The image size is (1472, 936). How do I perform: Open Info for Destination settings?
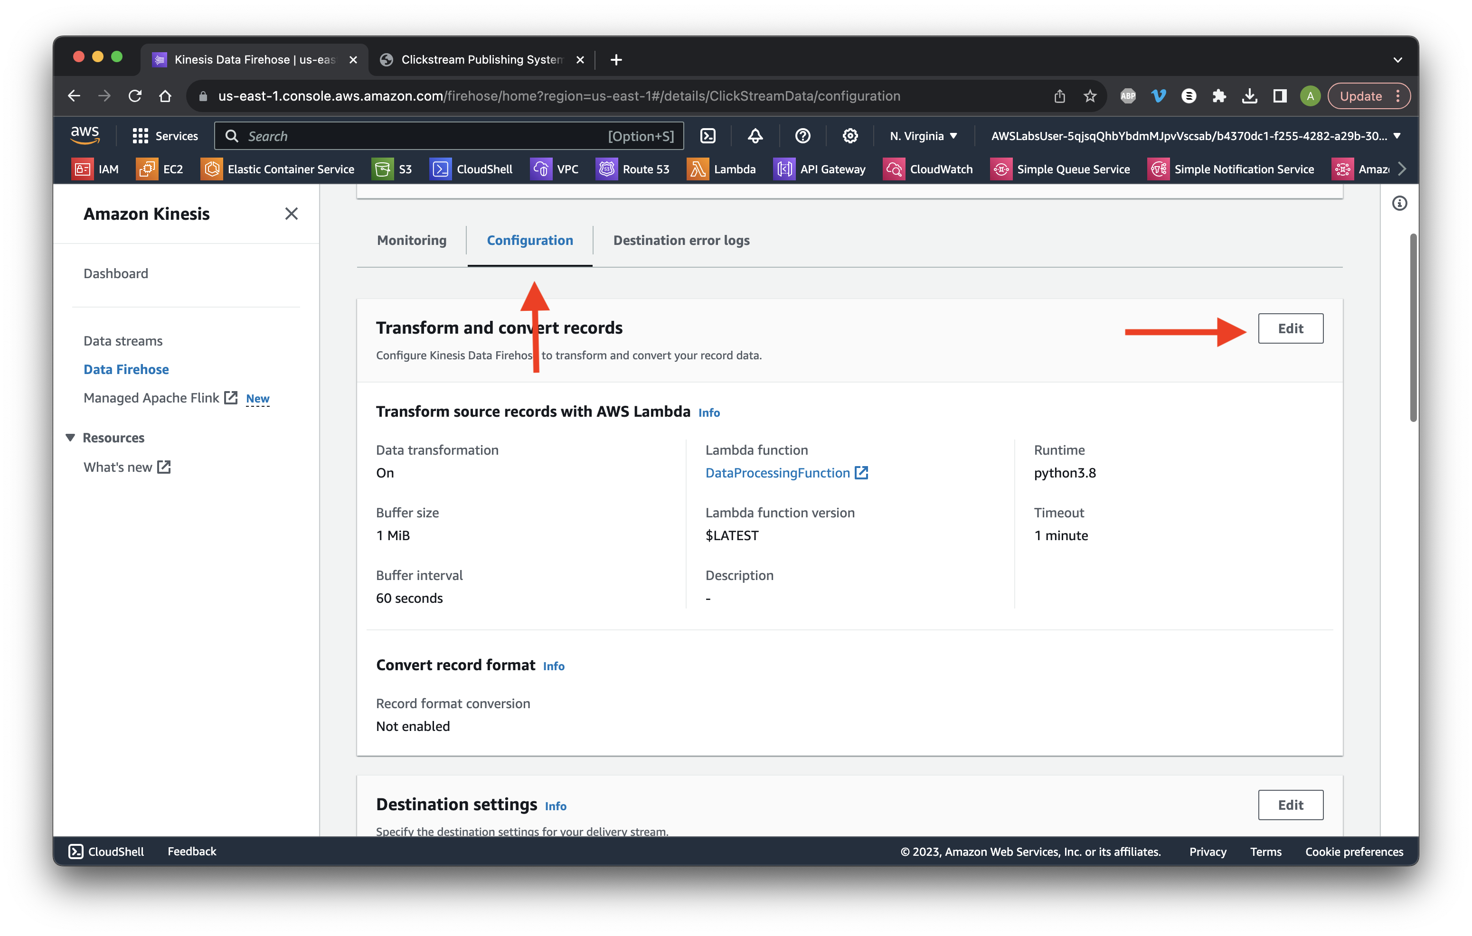pos(555,806)
